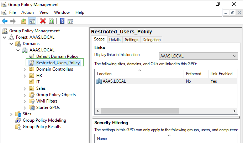This screenshot has width=243, height=143.
Task: Click the links list right scroll arrow
Action: [234, 111]
